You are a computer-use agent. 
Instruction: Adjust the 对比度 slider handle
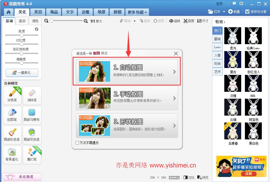point(21,44)
